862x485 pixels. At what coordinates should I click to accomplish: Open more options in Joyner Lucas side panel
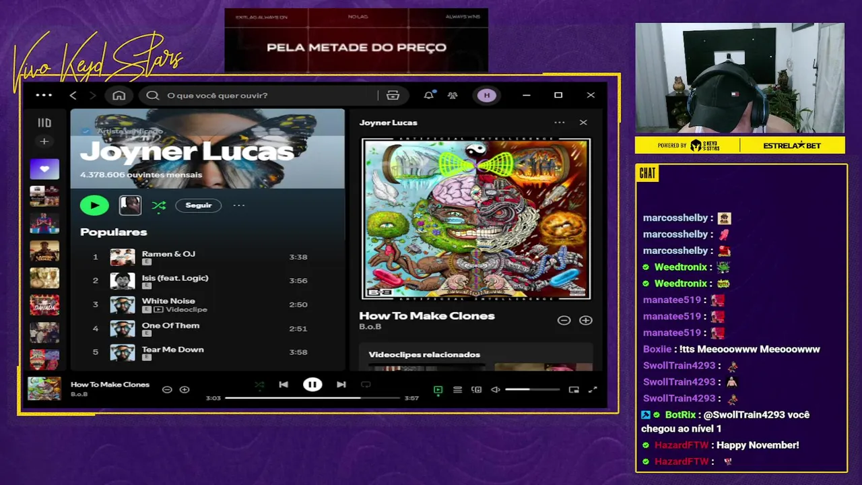(x=559, y=123)
